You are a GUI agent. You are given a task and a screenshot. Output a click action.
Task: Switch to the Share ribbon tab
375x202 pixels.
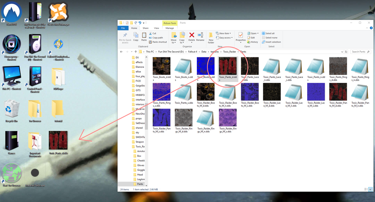tap(145, 28)
